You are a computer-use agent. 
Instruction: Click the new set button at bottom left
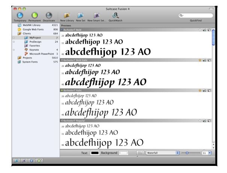(16, 161)
